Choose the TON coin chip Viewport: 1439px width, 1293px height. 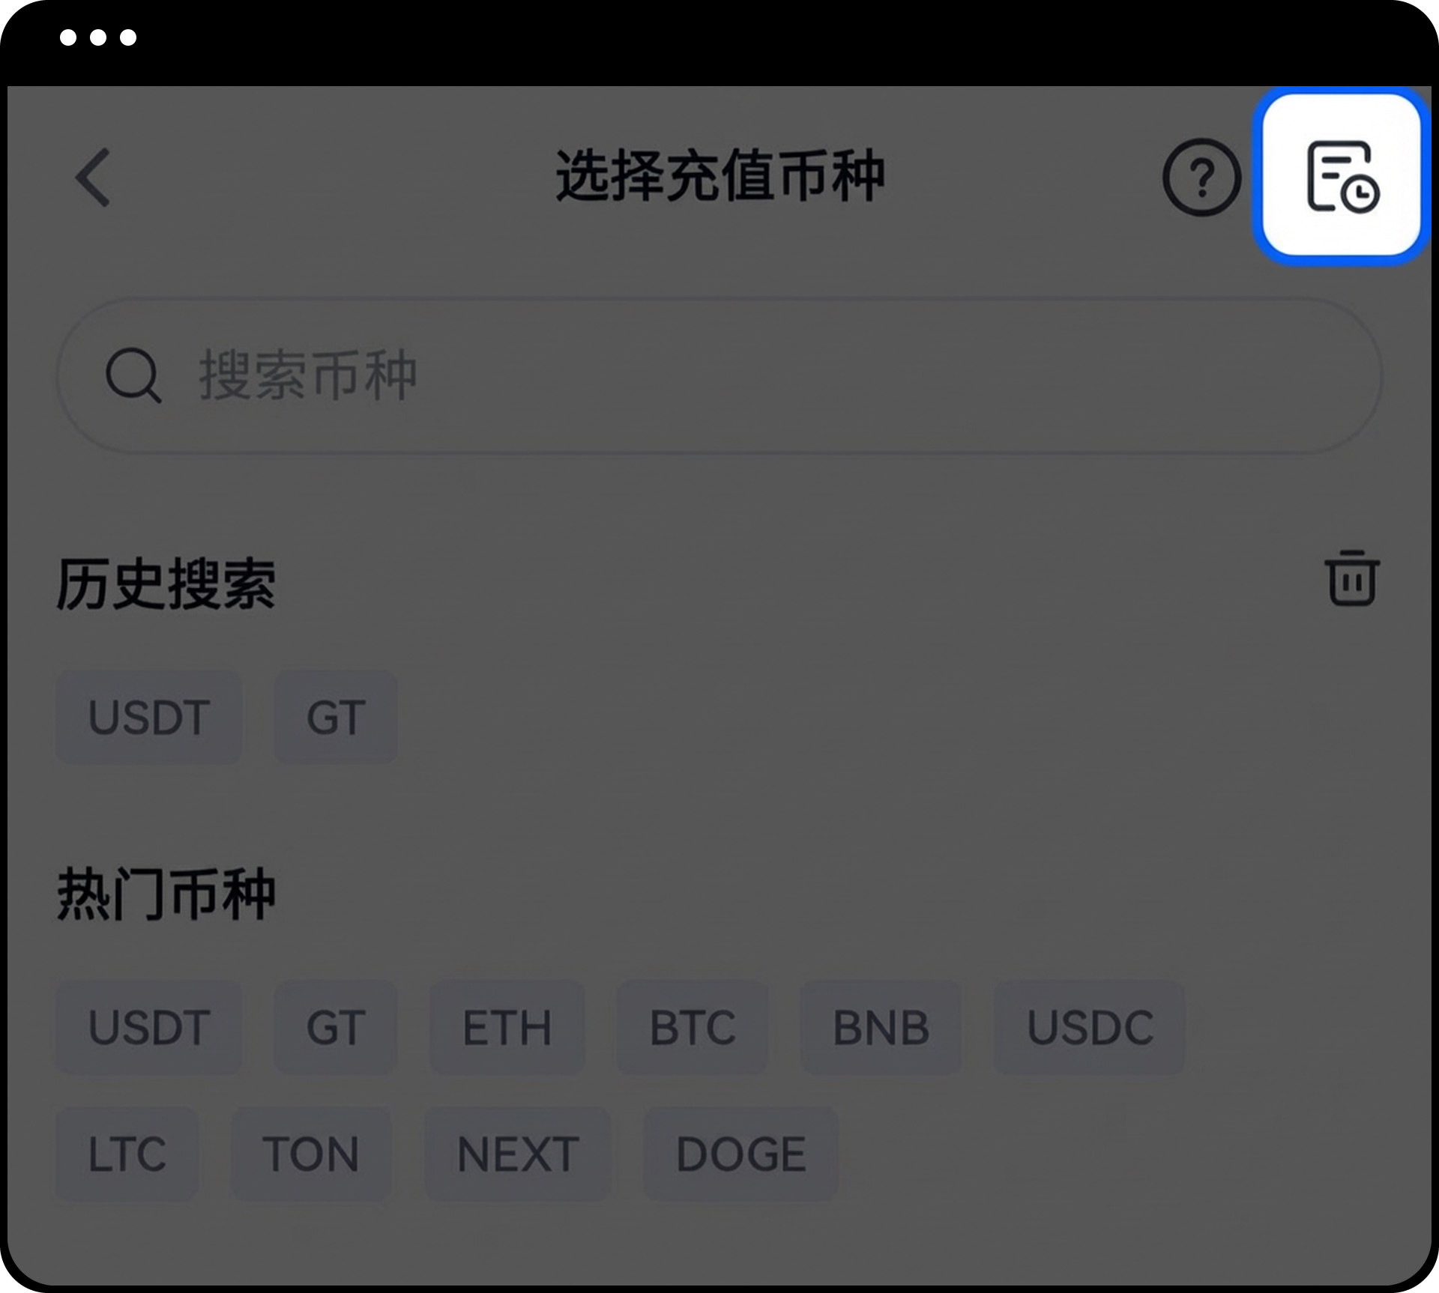[x=311, y=1154]
